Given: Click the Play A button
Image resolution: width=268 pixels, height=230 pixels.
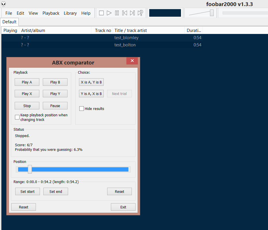Looking at the screenshot, I should point(27,82).
